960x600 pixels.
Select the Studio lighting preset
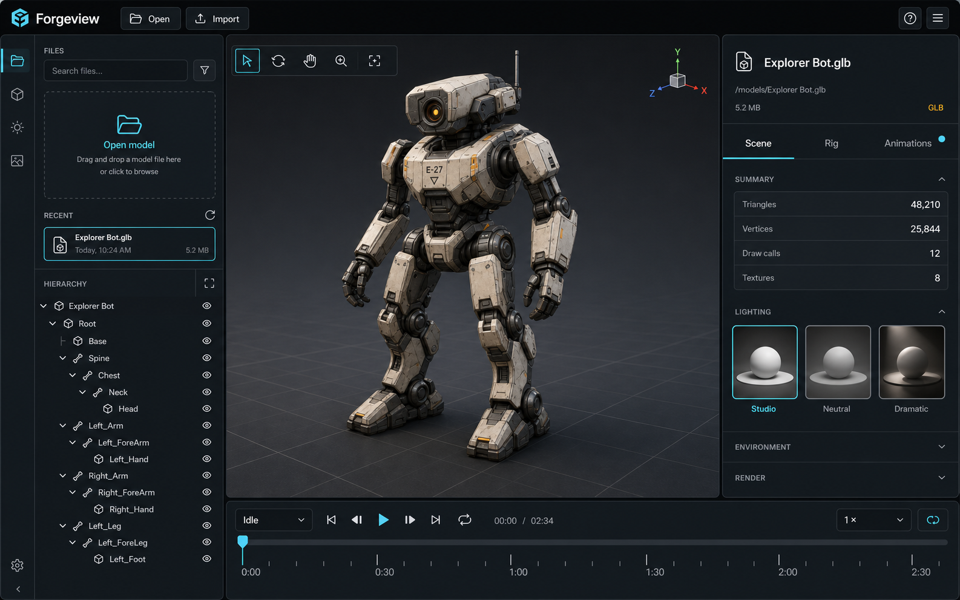(764, 362)
